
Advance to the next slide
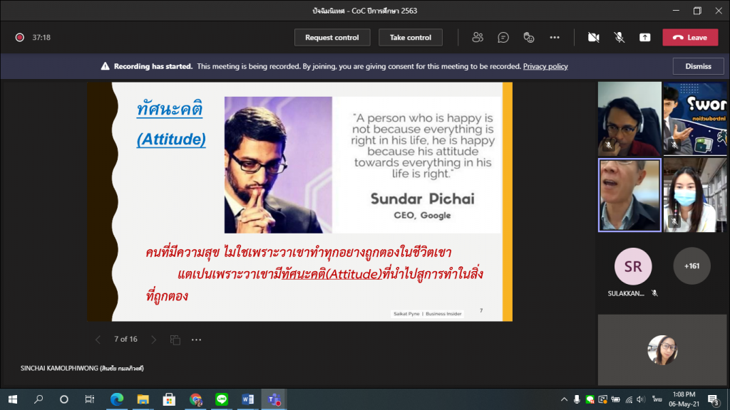[x=154, y=340]
